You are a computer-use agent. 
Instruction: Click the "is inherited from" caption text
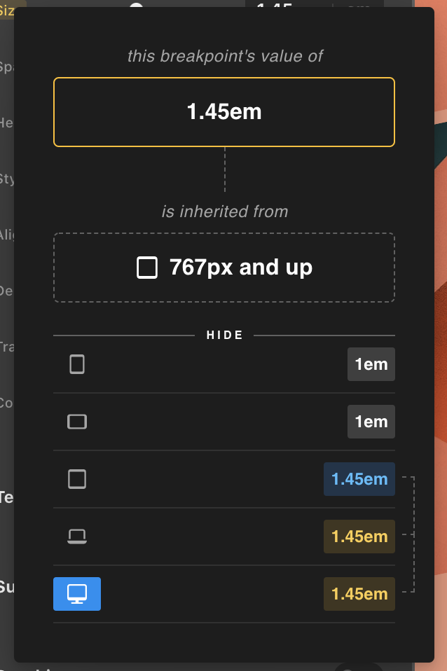coord(224,211)
